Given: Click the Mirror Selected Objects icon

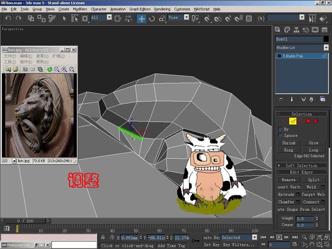Looking at the screenshot, I should coord(313,18).
